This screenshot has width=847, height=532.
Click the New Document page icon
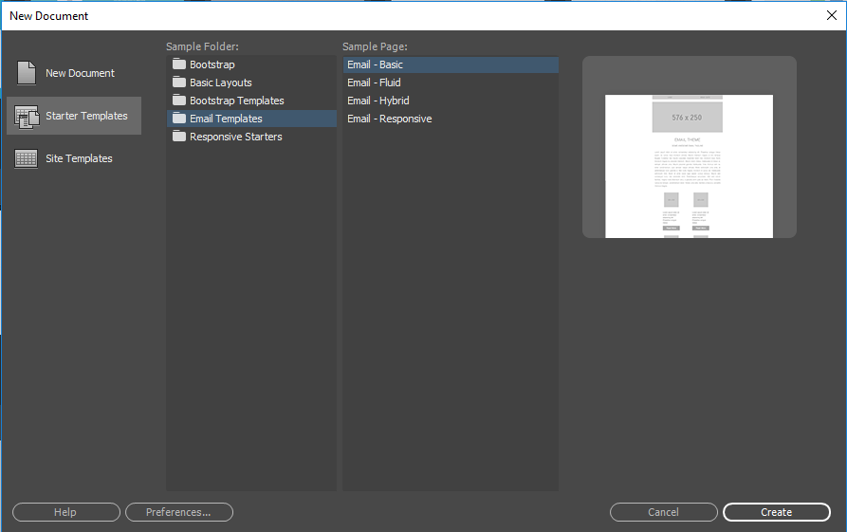click(27, 73)
